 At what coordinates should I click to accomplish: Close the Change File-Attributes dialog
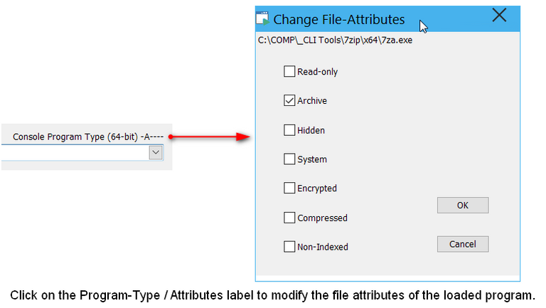tap(499, 16)
